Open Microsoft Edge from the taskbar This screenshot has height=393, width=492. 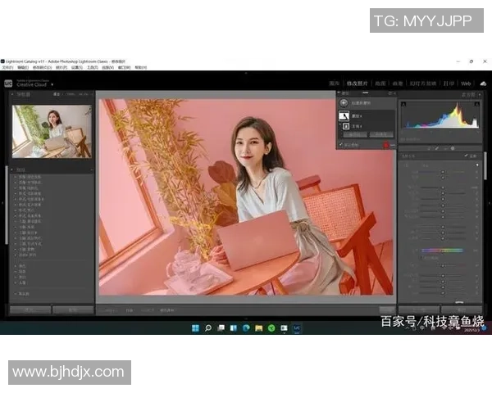[x=246, y=328]
